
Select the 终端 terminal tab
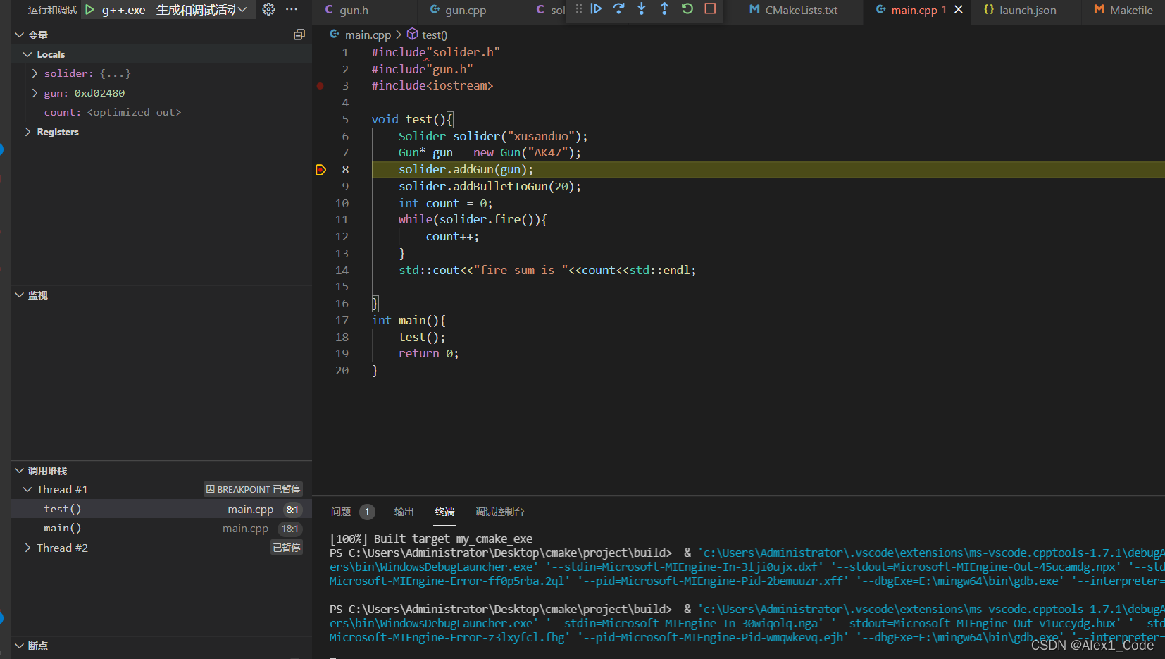tap(444, 512)
